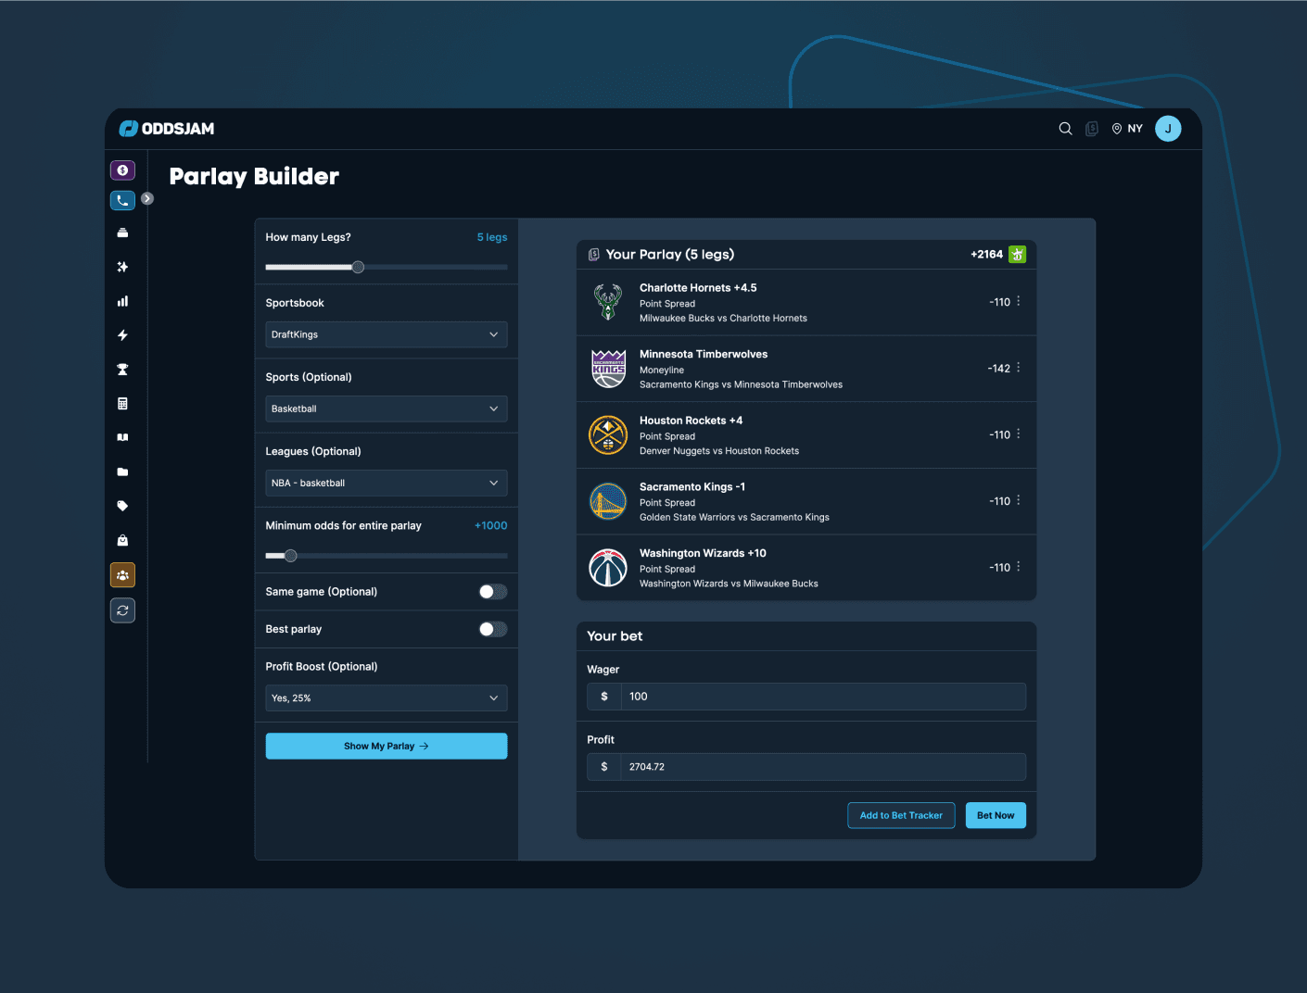Click the -142 odds on Timberwolves leg
1307x993 pixels.
pyautogui.click(x=998, y=368)
